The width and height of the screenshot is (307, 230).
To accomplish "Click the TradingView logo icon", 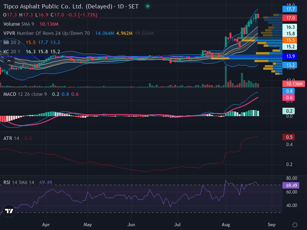I will [9, 211].
